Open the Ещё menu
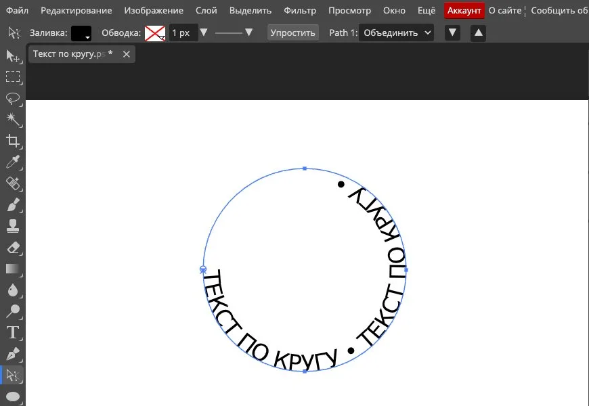 pyautogui.click(x=427, y=11)
